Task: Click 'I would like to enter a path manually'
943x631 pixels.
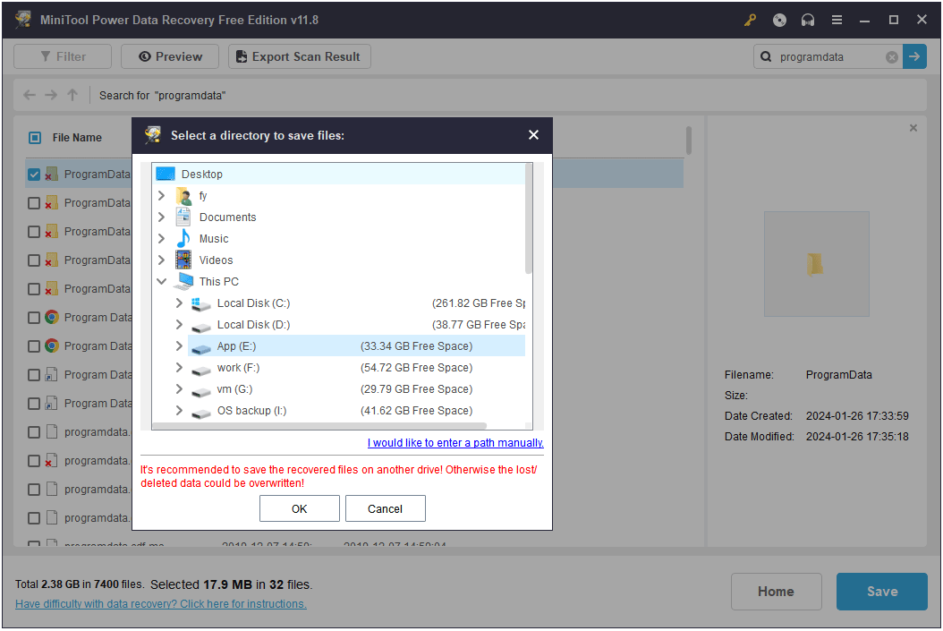Action: [455, 443]
